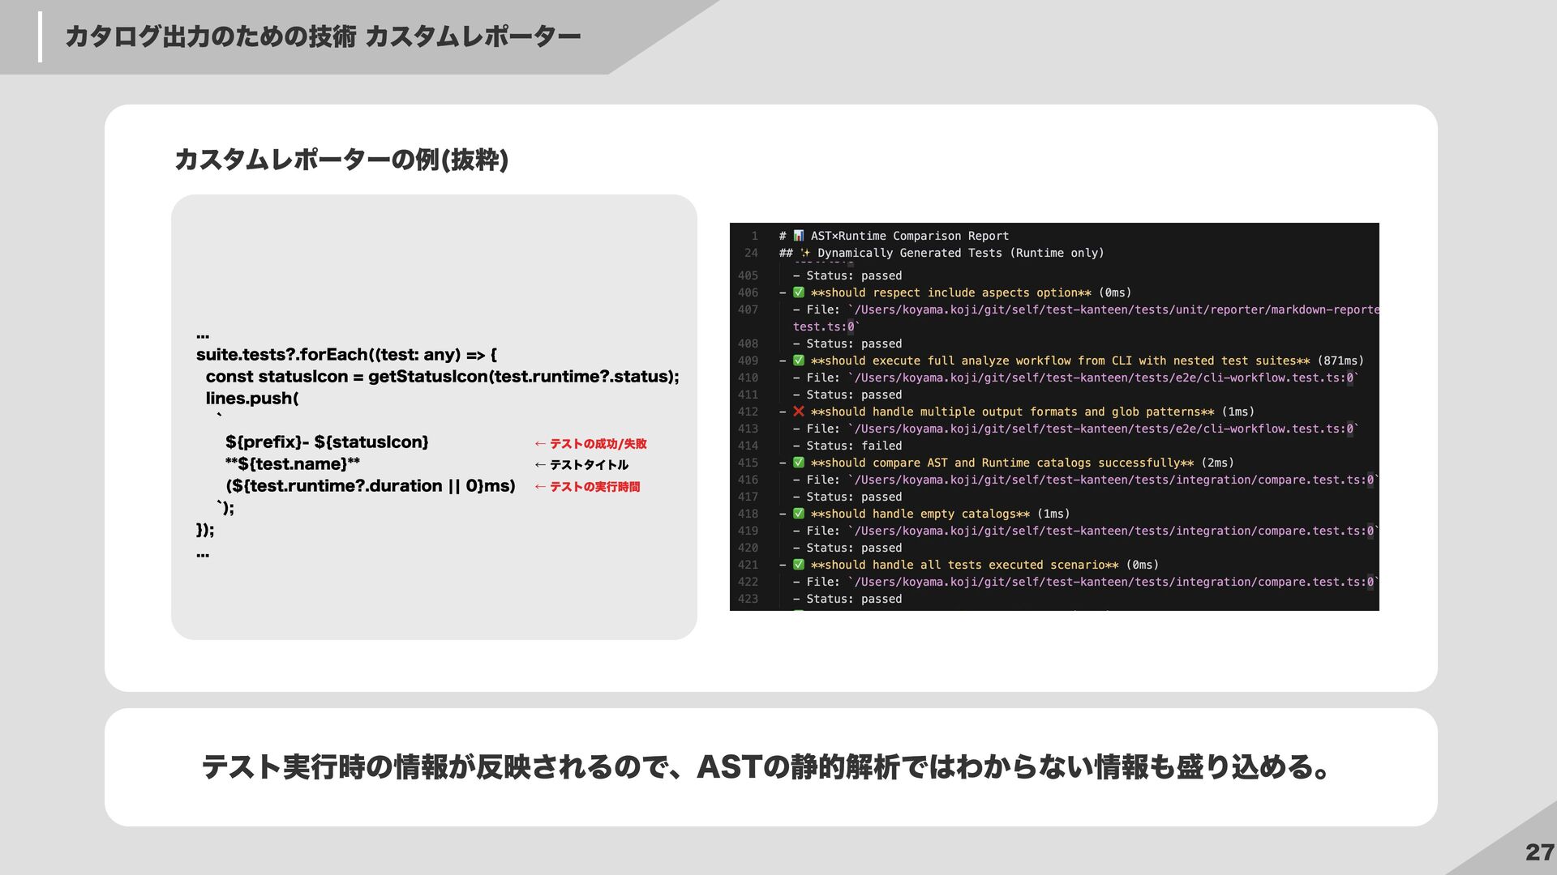Click the 'Status: failed' text on line 414

coord(853,446)
